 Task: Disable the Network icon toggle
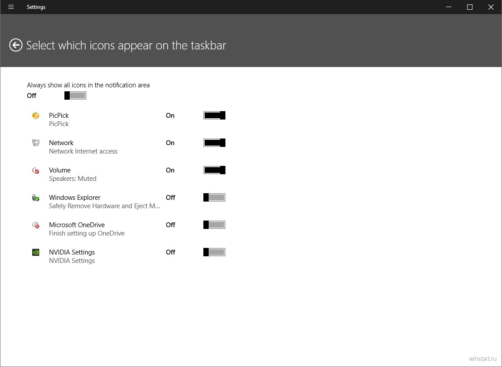coord(214,143)
